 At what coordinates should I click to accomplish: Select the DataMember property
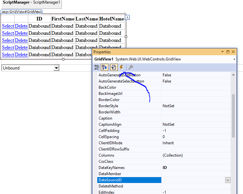[x=129, y=174]
